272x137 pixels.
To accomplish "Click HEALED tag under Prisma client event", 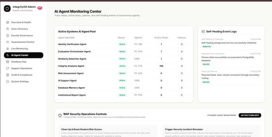I will tap(206, 64).
